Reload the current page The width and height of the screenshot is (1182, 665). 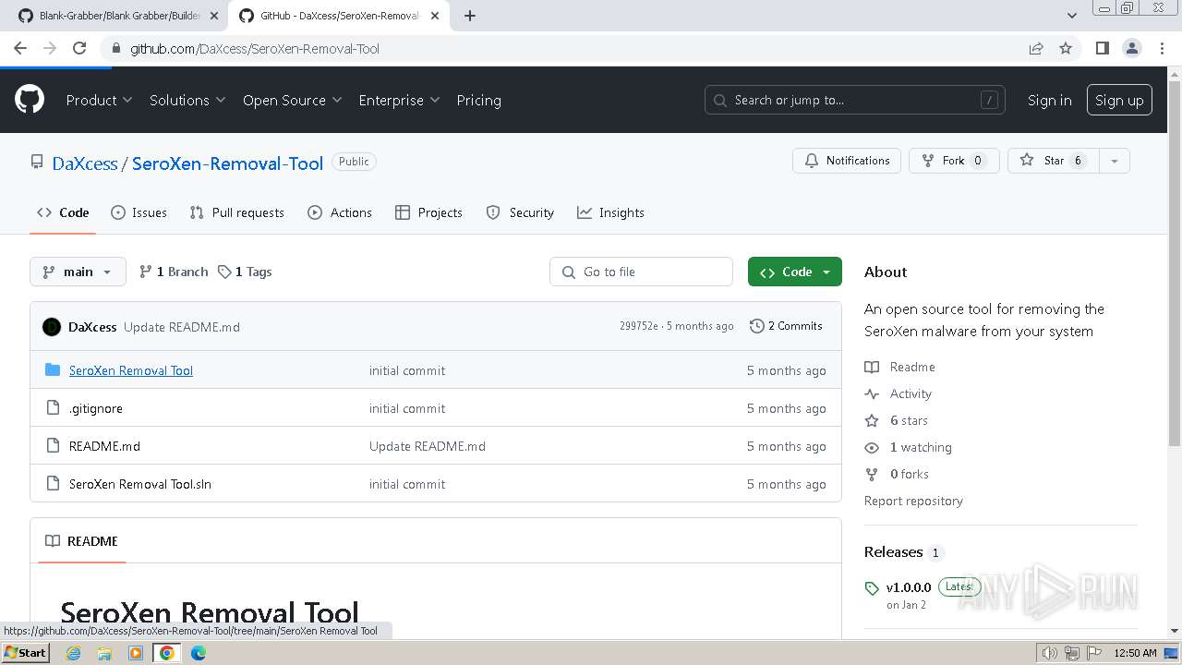pos(79,48)
